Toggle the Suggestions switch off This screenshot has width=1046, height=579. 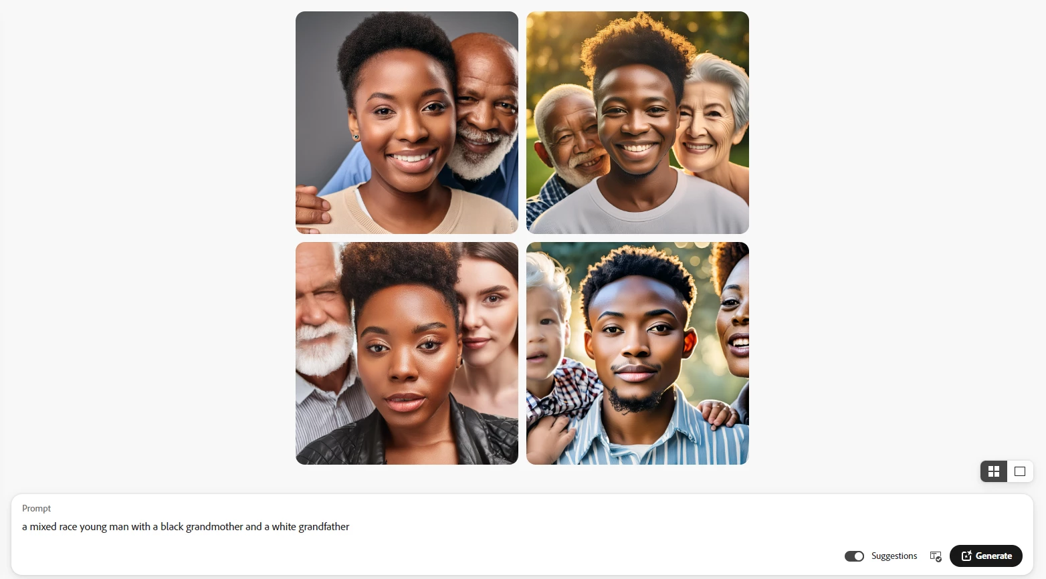pos(854,556)
